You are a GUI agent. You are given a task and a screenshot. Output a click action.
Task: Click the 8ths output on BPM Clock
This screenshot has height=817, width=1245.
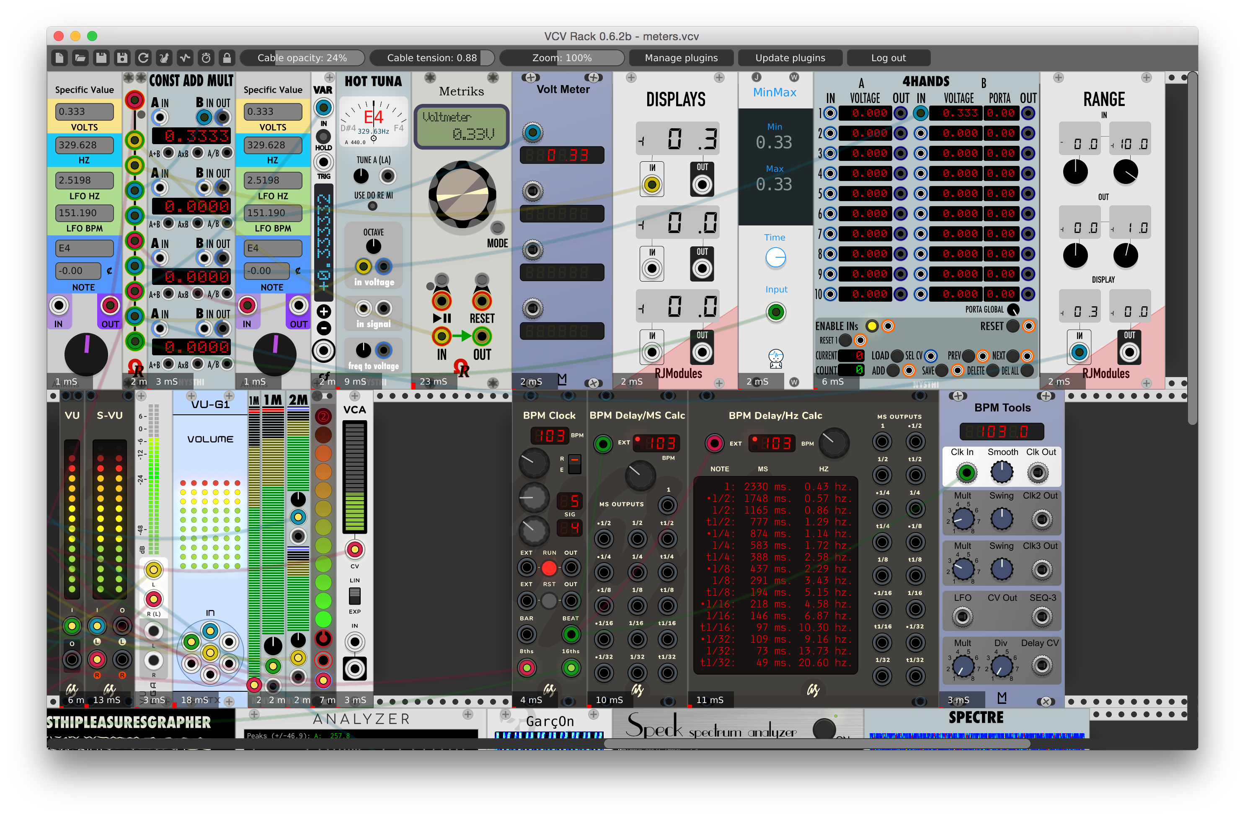tap(527, 667)
